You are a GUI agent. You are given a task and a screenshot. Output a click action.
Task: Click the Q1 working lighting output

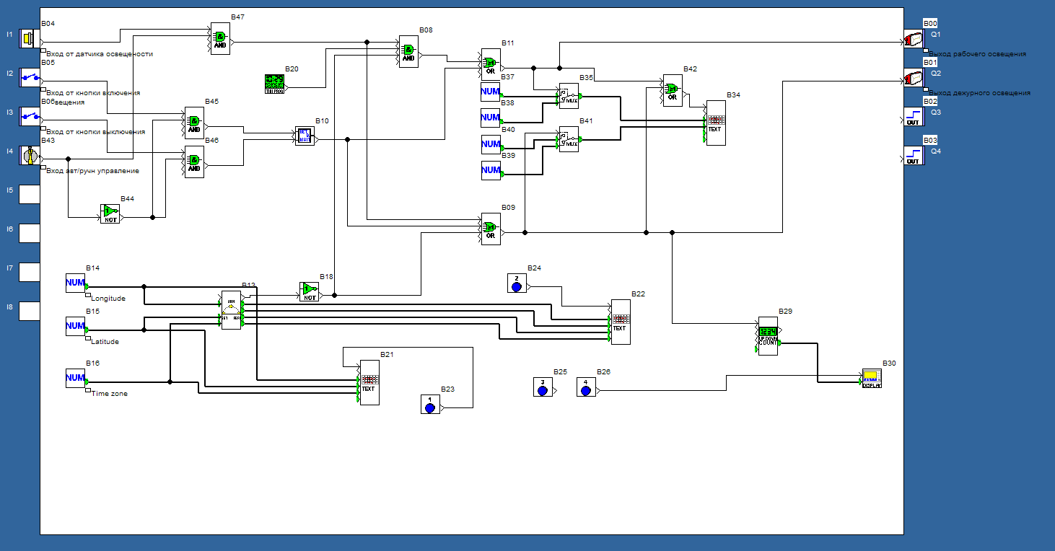coord(914,38)
